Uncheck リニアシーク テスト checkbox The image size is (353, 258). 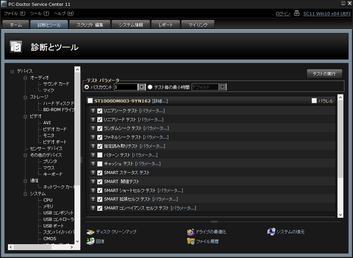pos(100,111)
